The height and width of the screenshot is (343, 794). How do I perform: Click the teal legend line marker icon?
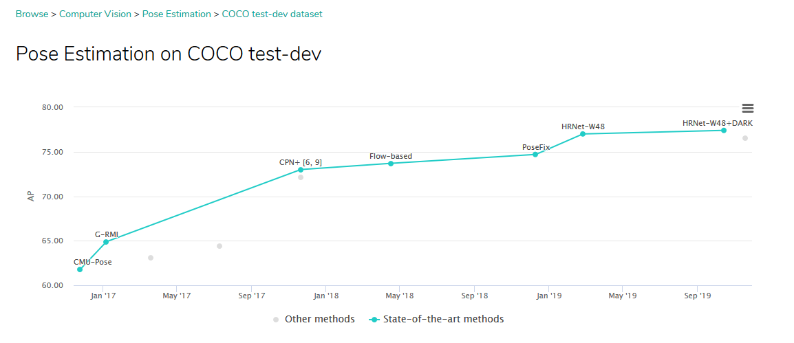pos(374,320)
